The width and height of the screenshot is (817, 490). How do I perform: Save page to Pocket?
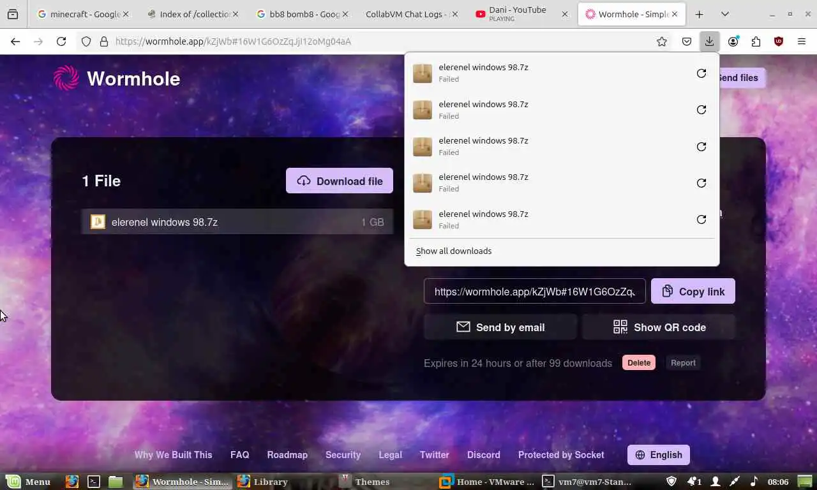coord(687,41)
